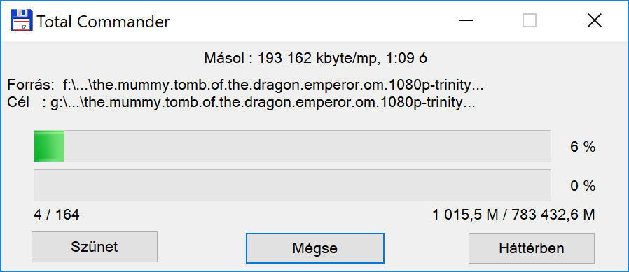Viewport: 629px width, 272px height.
Task: Click the source file path starting with f:\
Action: click(x=273, y=85)
